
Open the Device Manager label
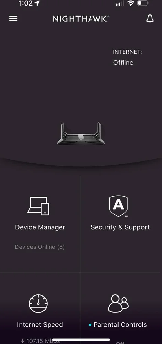coord(40,227)
